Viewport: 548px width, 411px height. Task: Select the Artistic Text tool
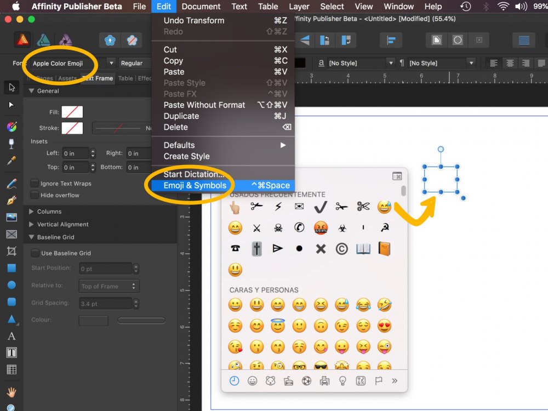[x=12, y=336]
